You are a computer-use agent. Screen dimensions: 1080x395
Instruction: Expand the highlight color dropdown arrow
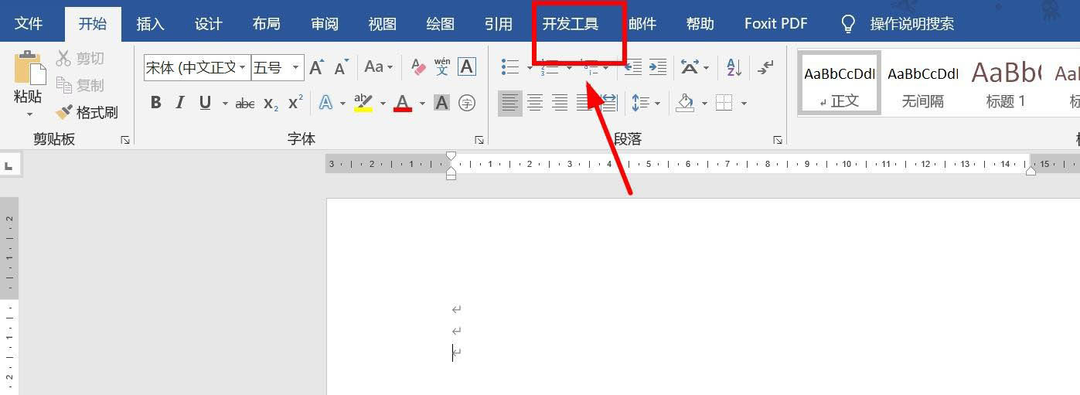coord(382,104)
